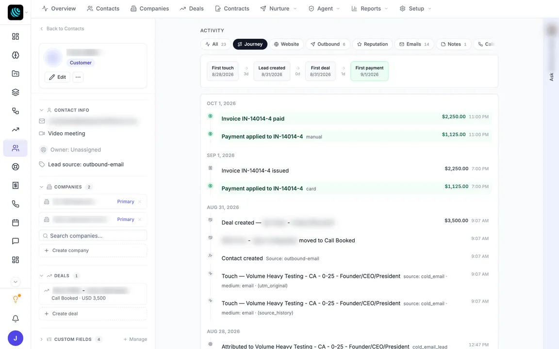
Task: Open the workflow nodes icon in sidebar
Action: tap(16, 111)
